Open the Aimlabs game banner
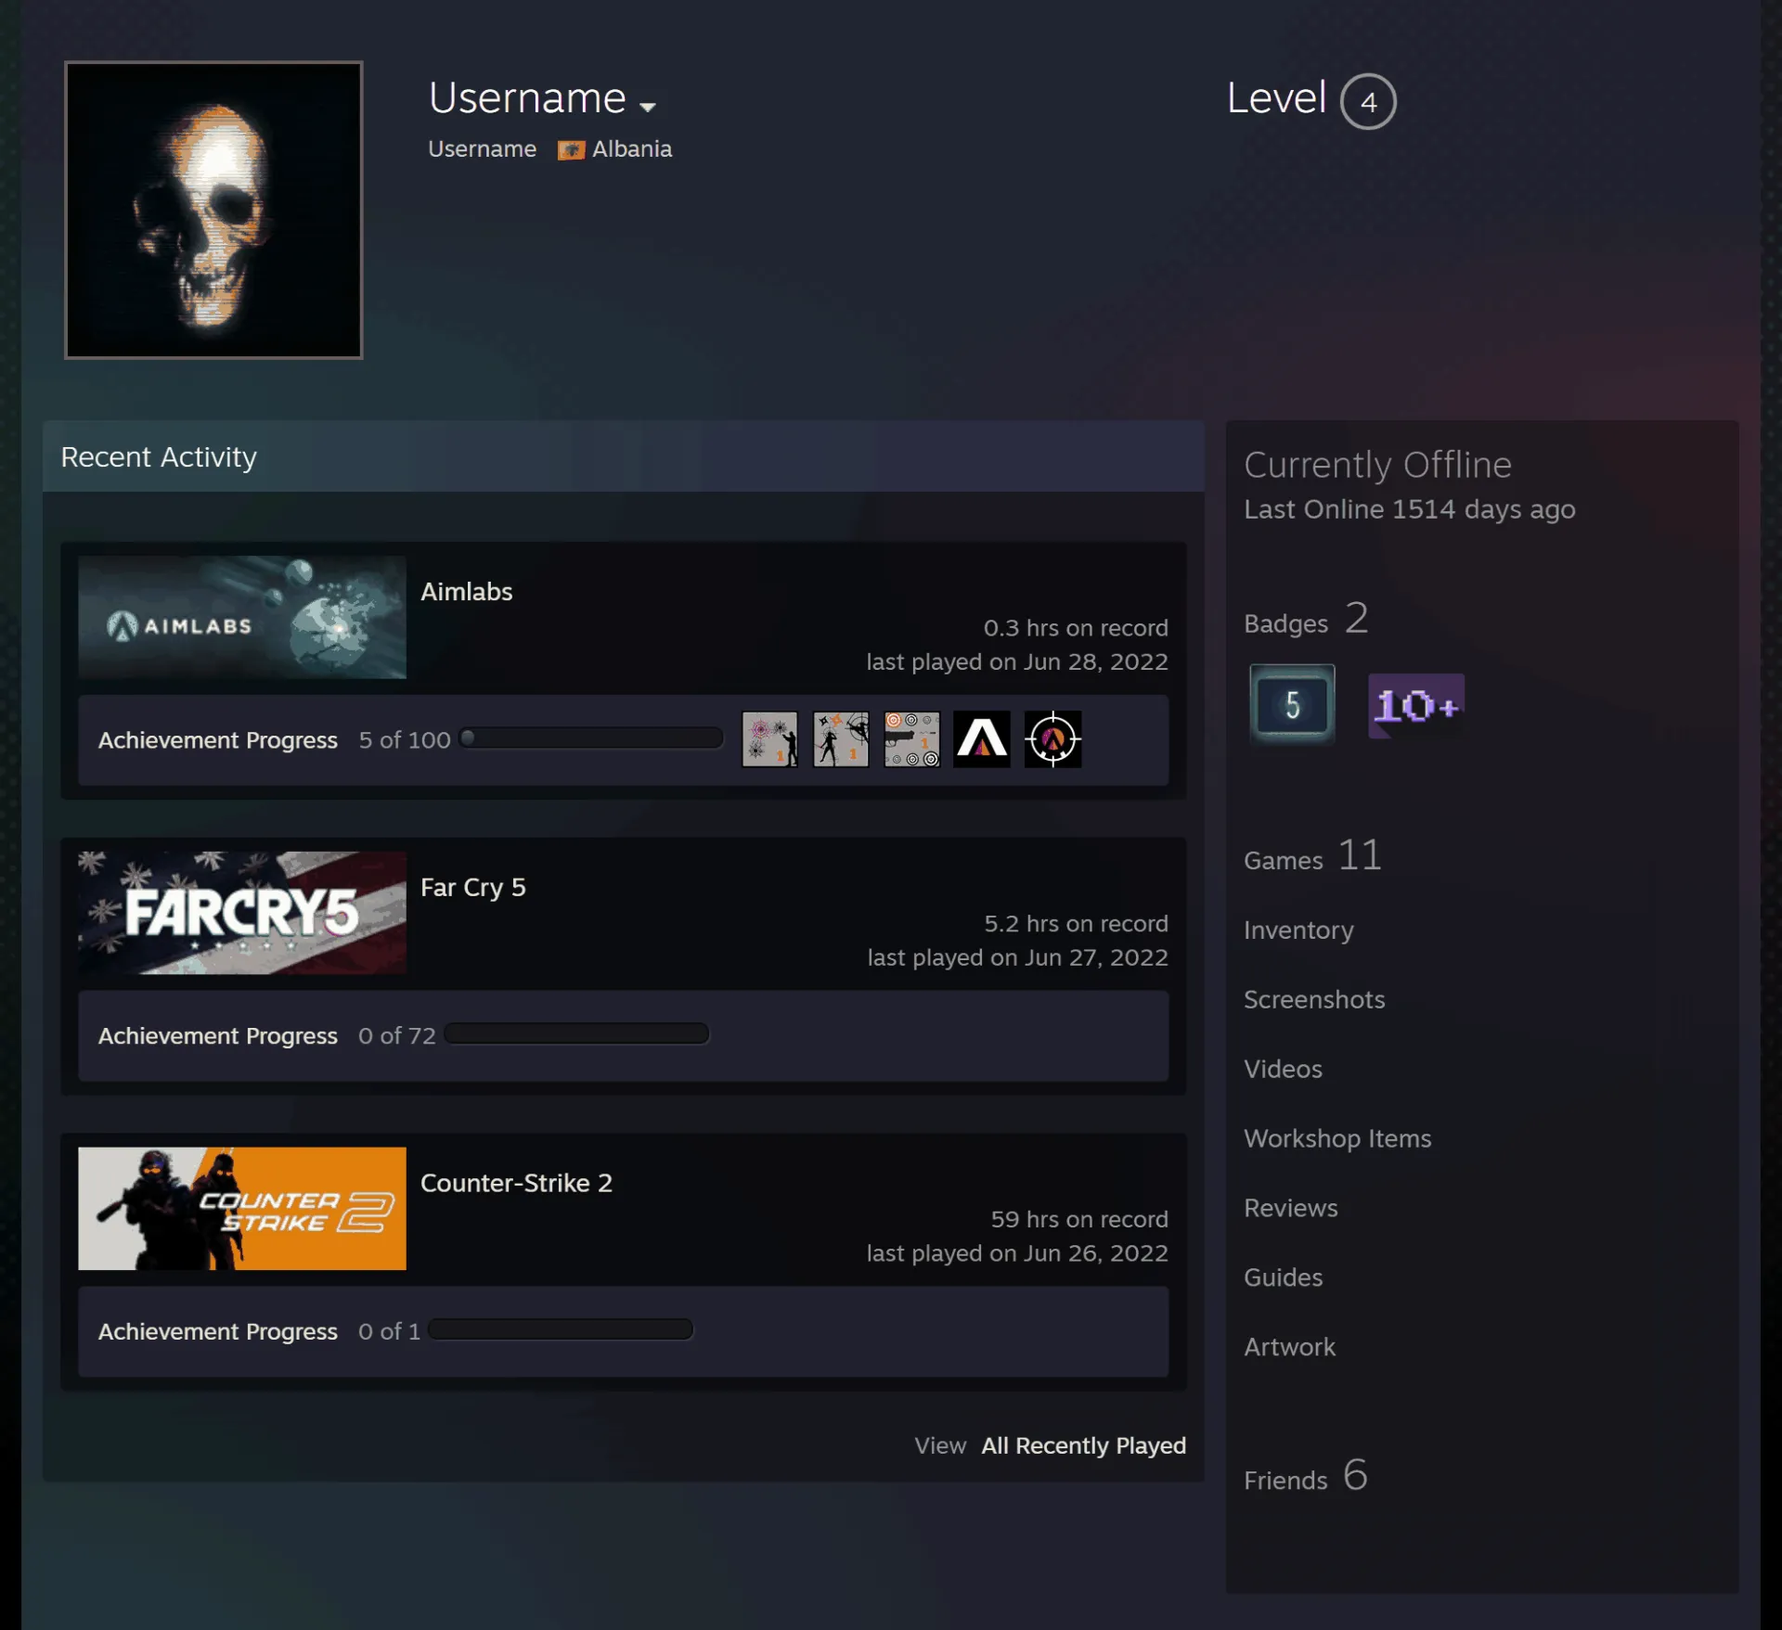This screenshot has width=1782, height=1630. click(242, 617)
